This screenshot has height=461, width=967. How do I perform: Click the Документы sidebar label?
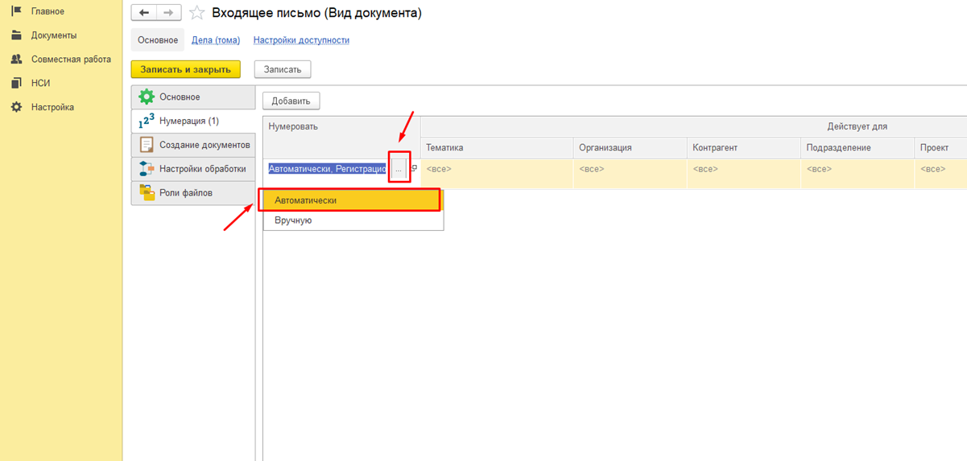54,35
